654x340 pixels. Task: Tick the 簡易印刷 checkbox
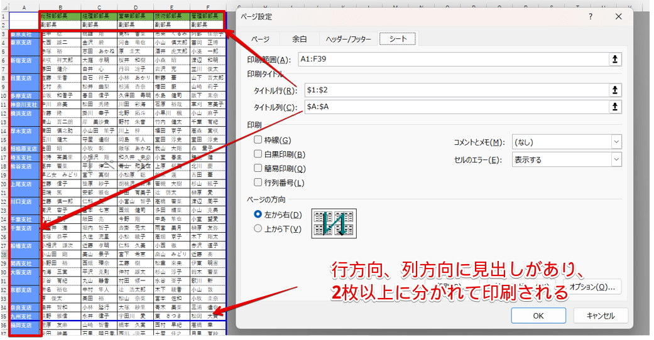(x=258, y=169)
